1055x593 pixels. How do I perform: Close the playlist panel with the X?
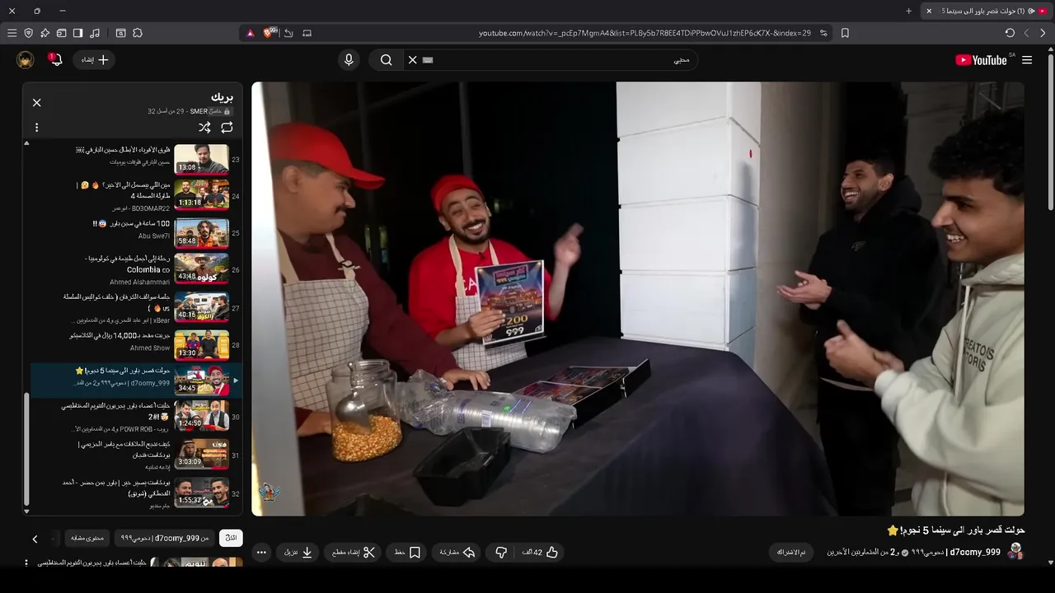37,102
